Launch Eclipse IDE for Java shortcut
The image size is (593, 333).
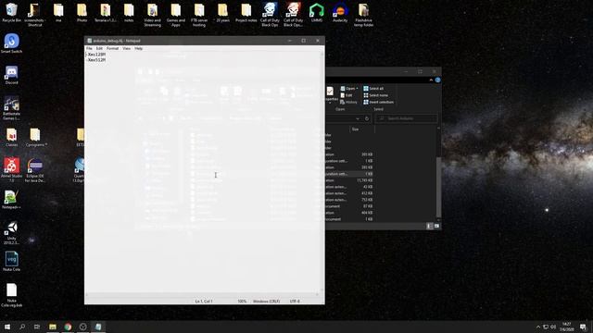[x=35, y=170]
